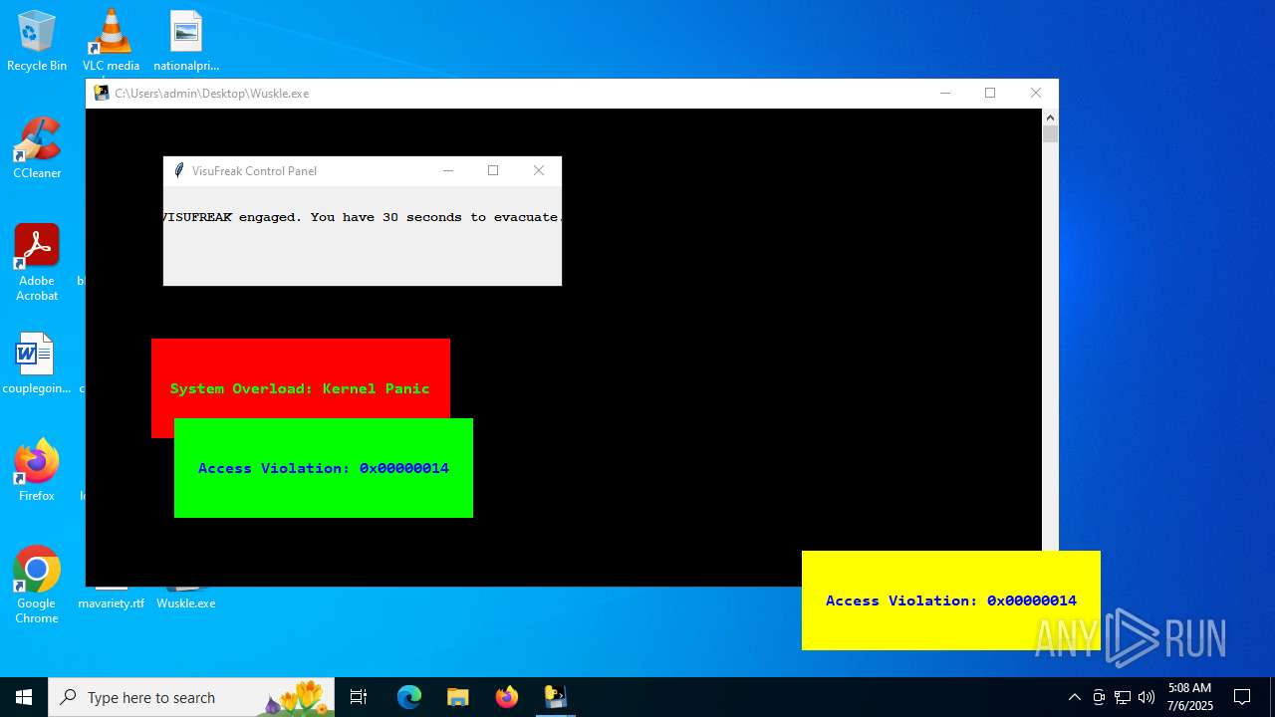Viewport: 1275px width, 717px height.
Task: Show hidden system tray icons
Action: [1074, 697]
